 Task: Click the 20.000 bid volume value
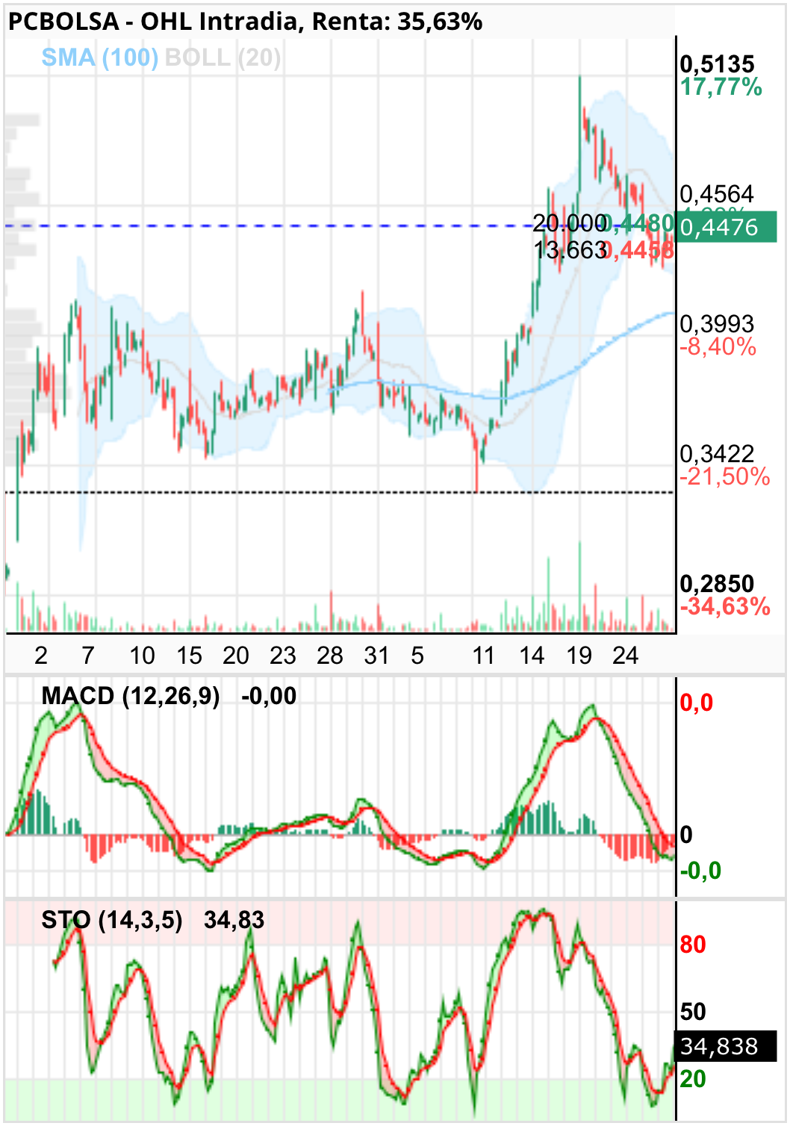569,223
